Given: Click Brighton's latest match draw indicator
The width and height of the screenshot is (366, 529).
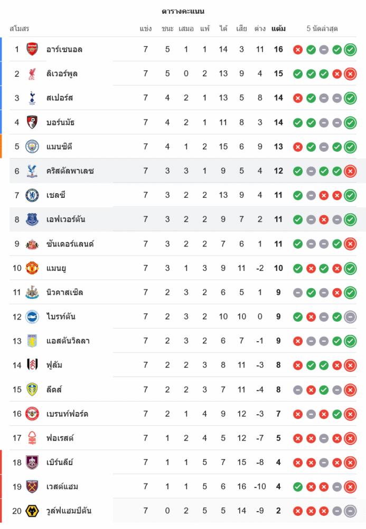Looking at the screenshot, I should 350,317.
